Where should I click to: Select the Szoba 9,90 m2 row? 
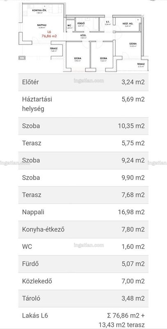[x=83, y=178]
